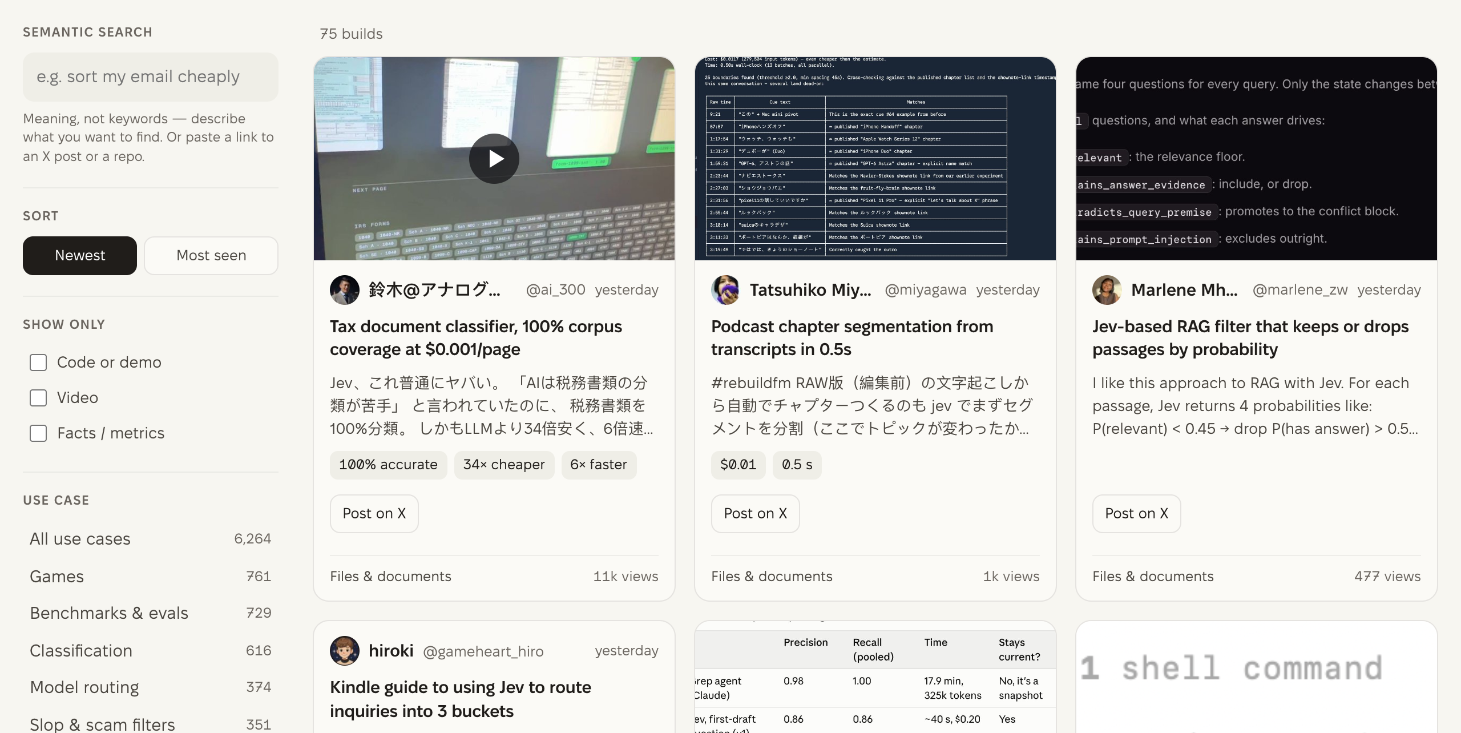Open Post on X for RAG filter
This screenshot has height=733, width=1461.
1137,514
